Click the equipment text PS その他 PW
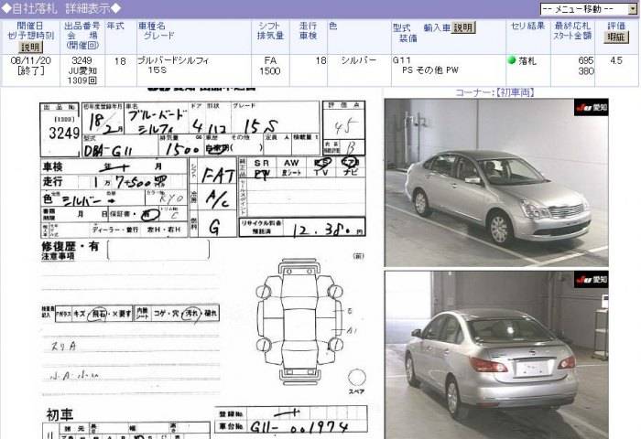The image size is (641, 439). (x=430, y=70)
